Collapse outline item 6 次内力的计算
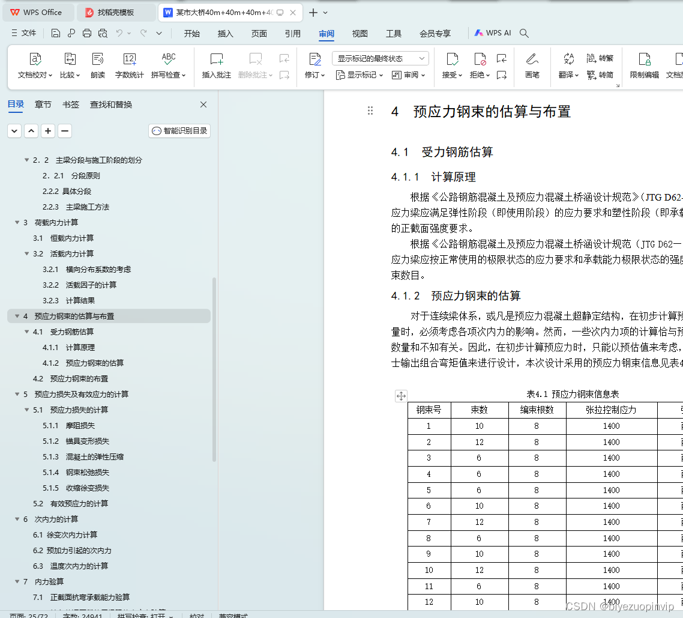 tap(17, 519)
